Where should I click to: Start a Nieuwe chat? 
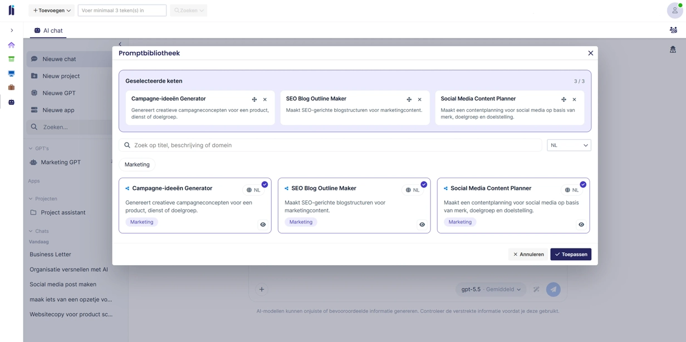coord(70,59)
